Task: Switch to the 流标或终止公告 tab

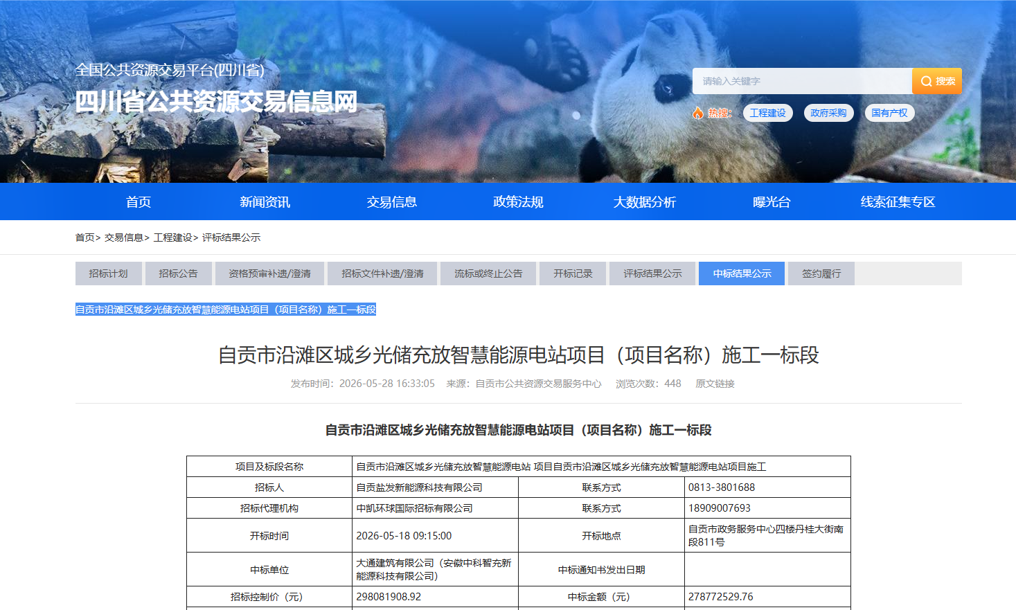Action: [488, 273]
